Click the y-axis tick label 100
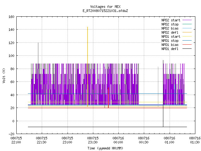201x151 pixels. coord(11,56)
